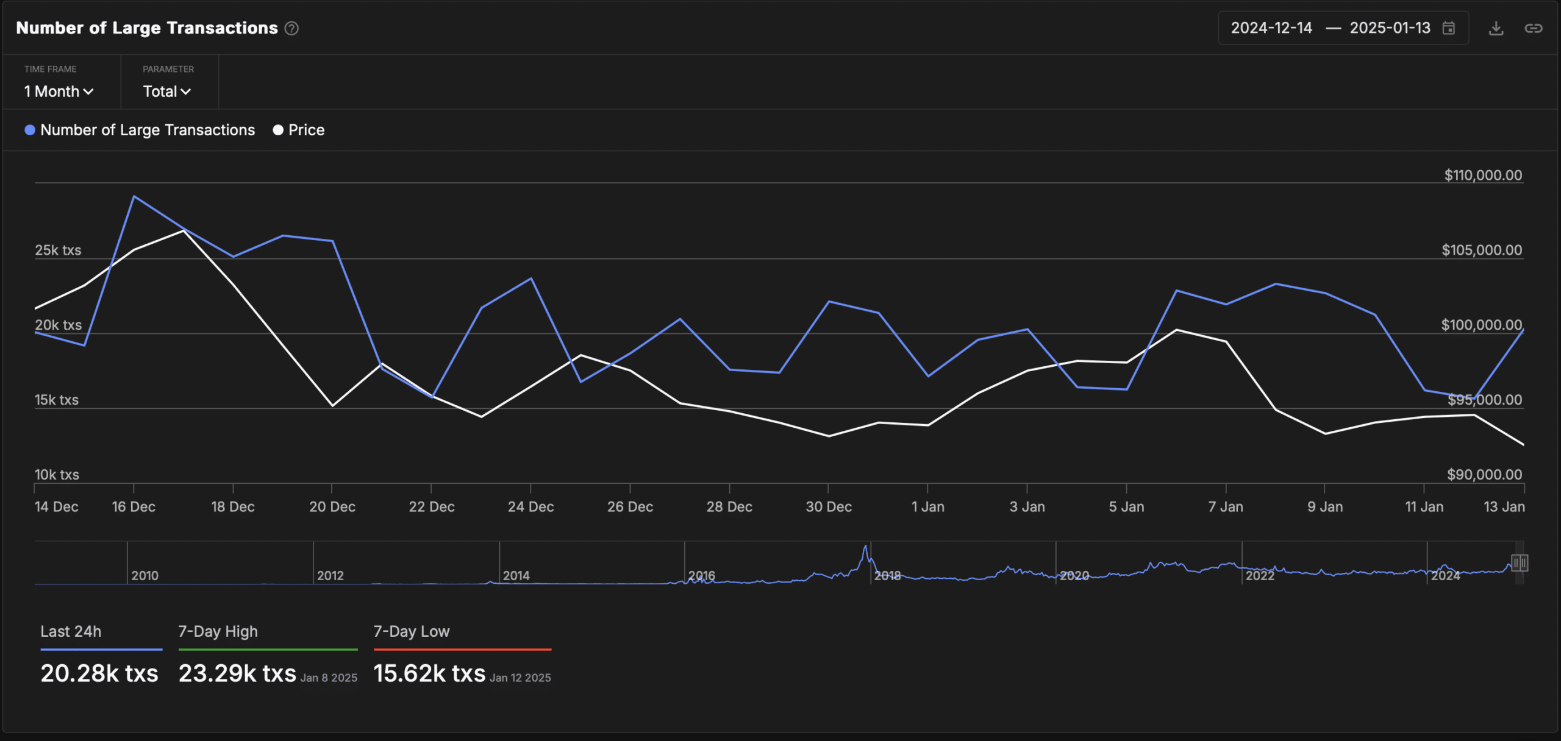
Task: Download the chart data
Action: 1496,28
